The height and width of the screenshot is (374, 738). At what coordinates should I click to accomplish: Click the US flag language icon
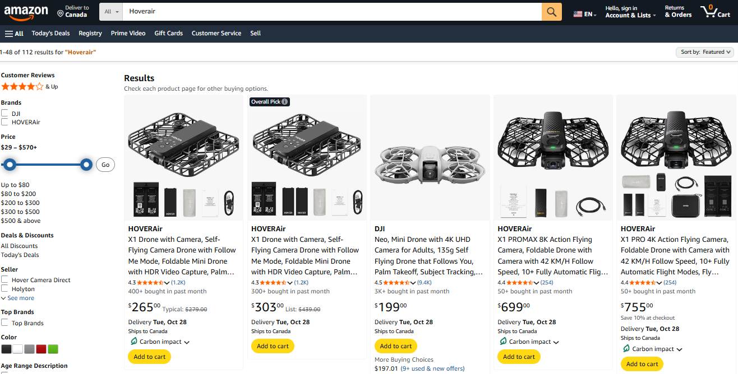click(x=578, y=14)
